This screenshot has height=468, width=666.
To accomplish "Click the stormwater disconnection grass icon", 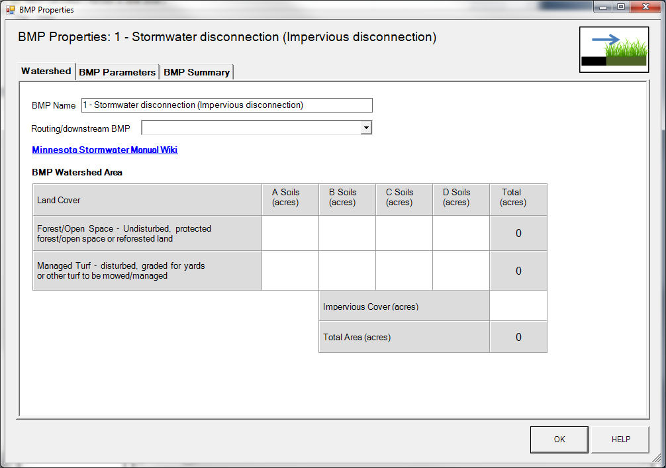I will 614,50.
